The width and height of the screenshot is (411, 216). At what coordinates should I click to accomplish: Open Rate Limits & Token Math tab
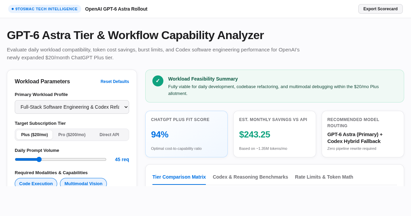(x=324, y=177)
